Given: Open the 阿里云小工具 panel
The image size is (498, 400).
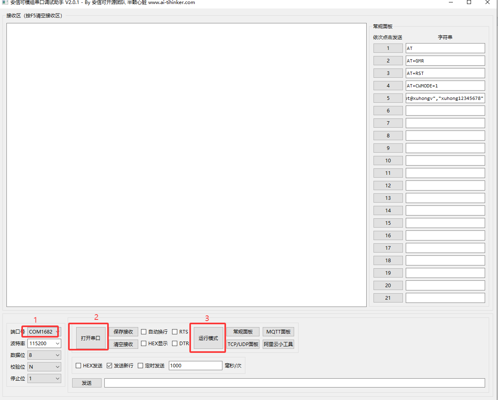Looking at the screenshot, I should 278,344.
